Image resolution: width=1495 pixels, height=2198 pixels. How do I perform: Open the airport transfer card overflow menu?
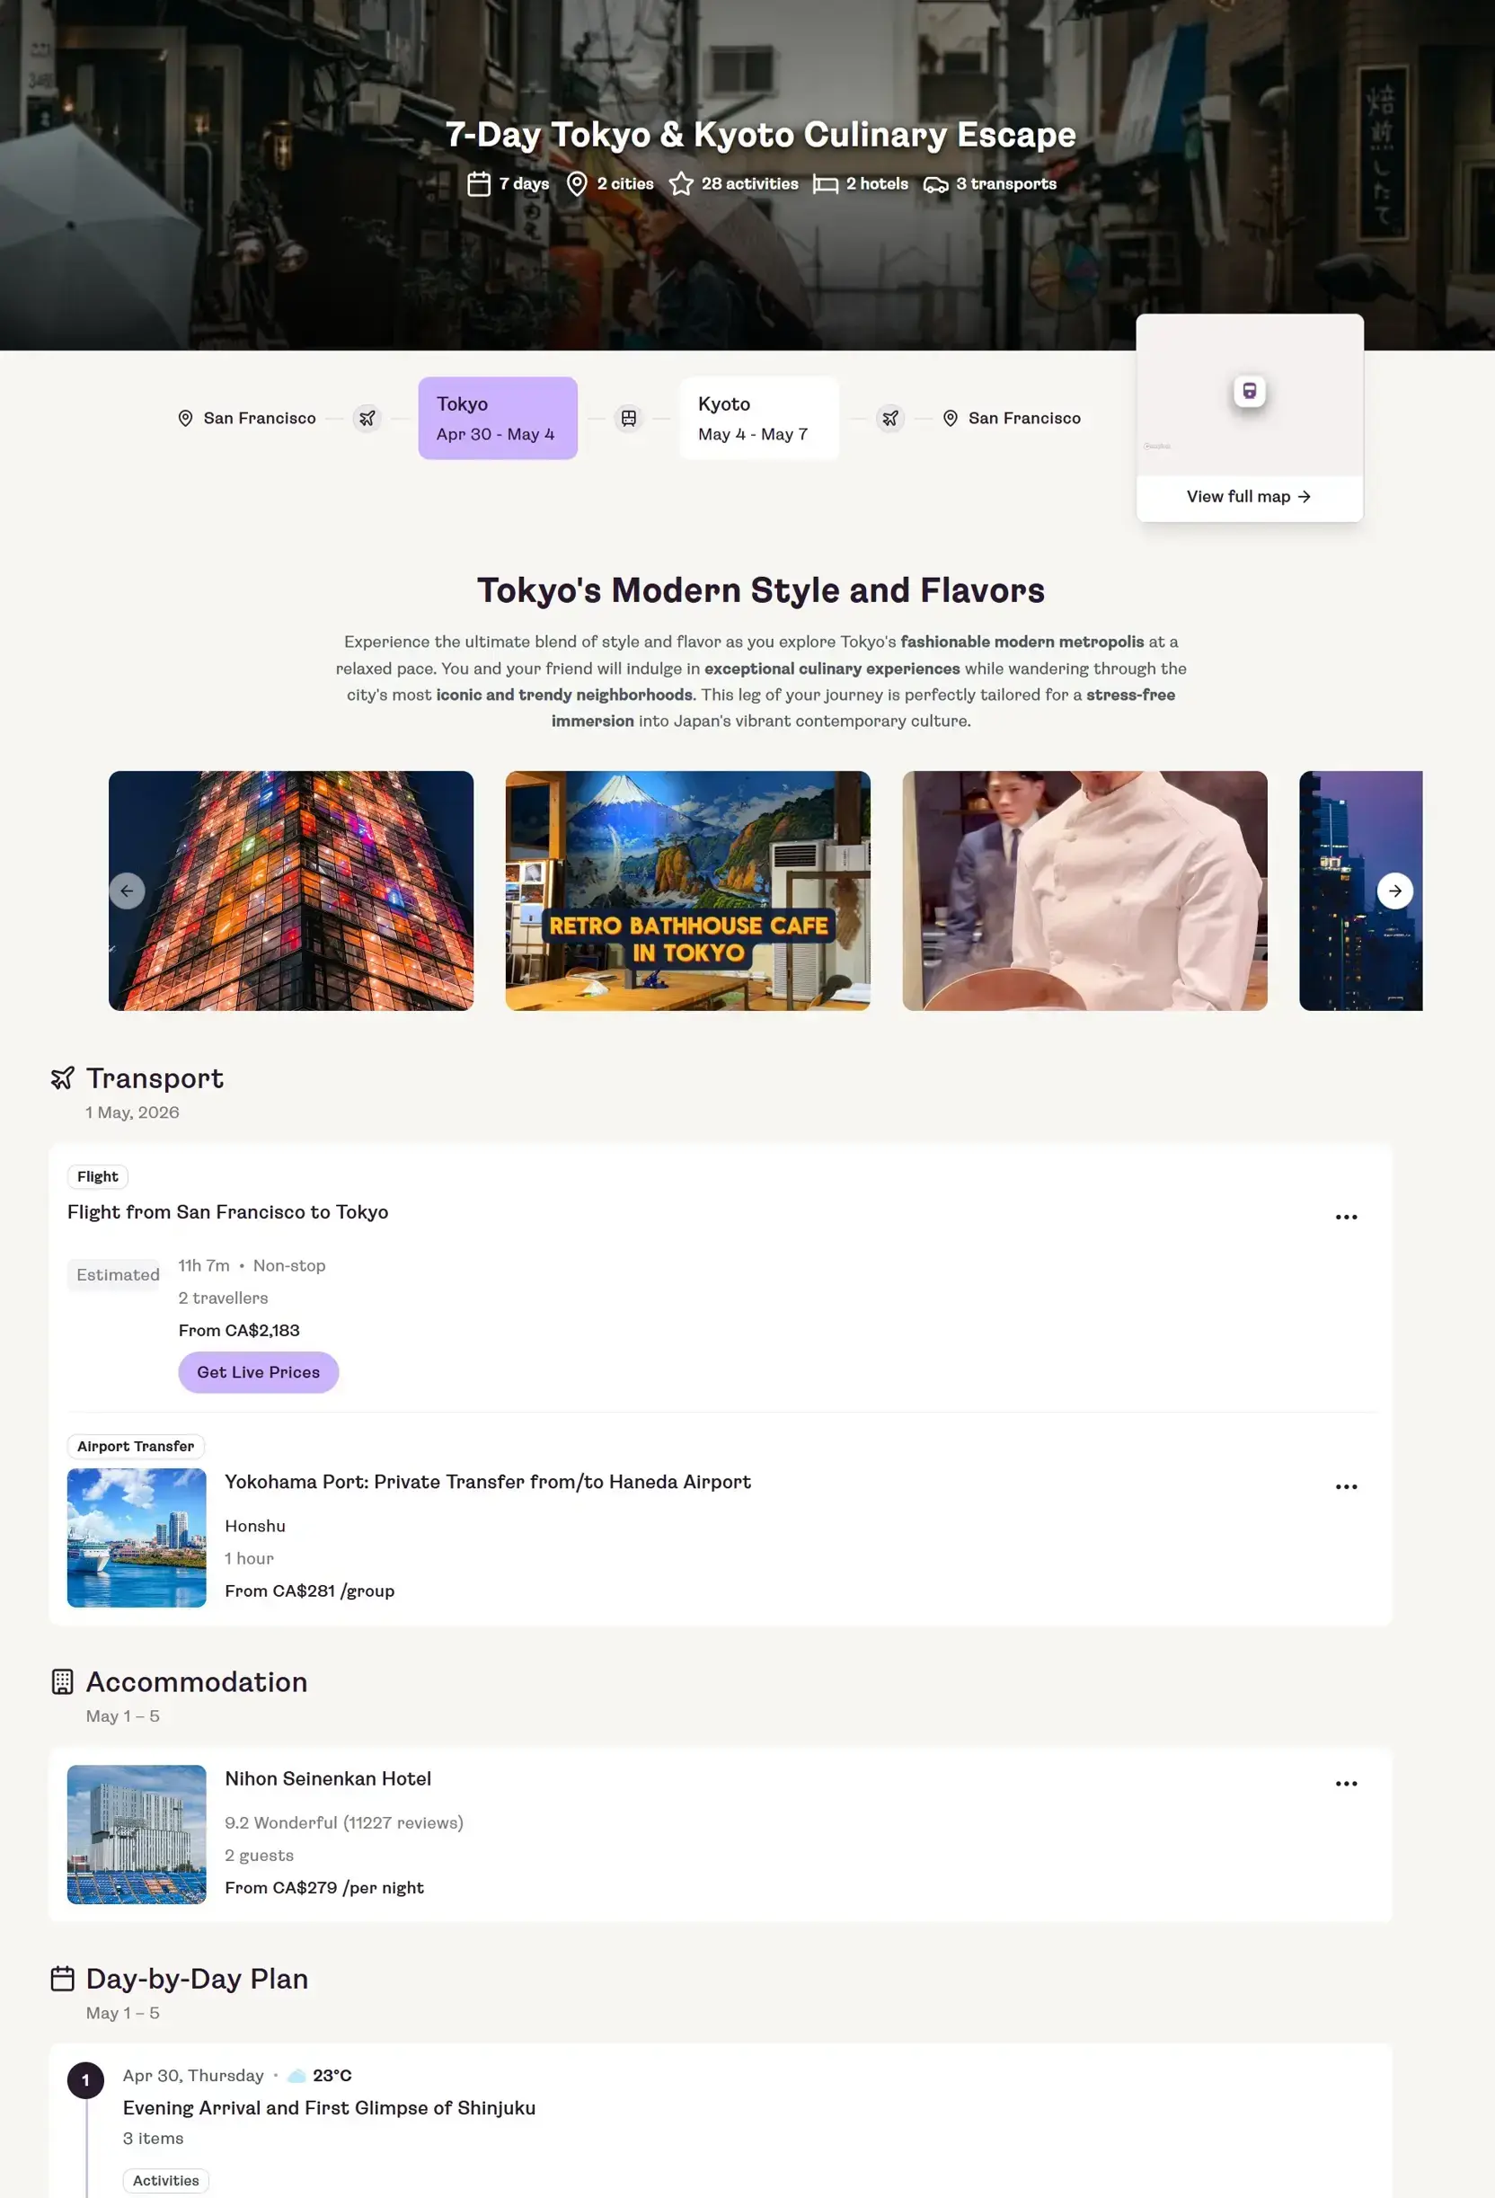[1347, 1487]
